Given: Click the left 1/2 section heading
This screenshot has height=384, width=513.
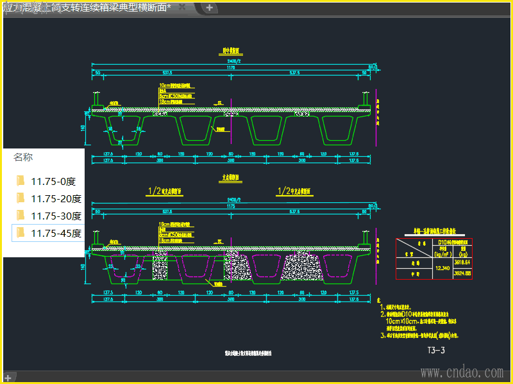Looking at the screenshot, I should coord(165,191).
